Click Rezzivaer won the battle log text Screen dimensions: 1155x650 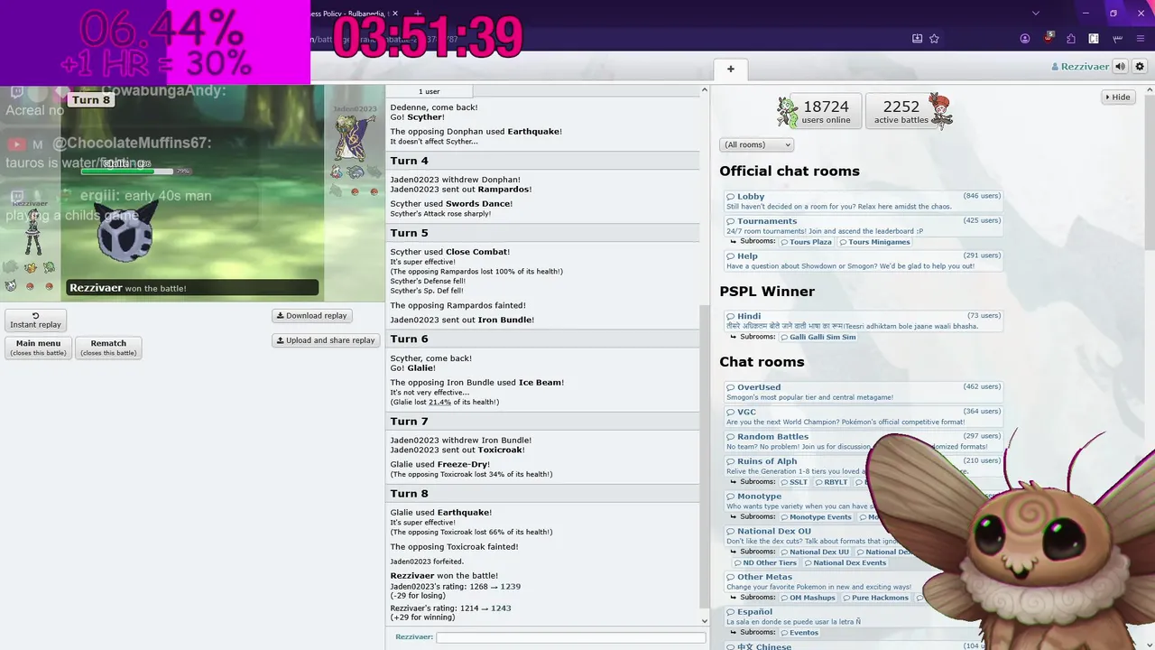pos(444,576)
